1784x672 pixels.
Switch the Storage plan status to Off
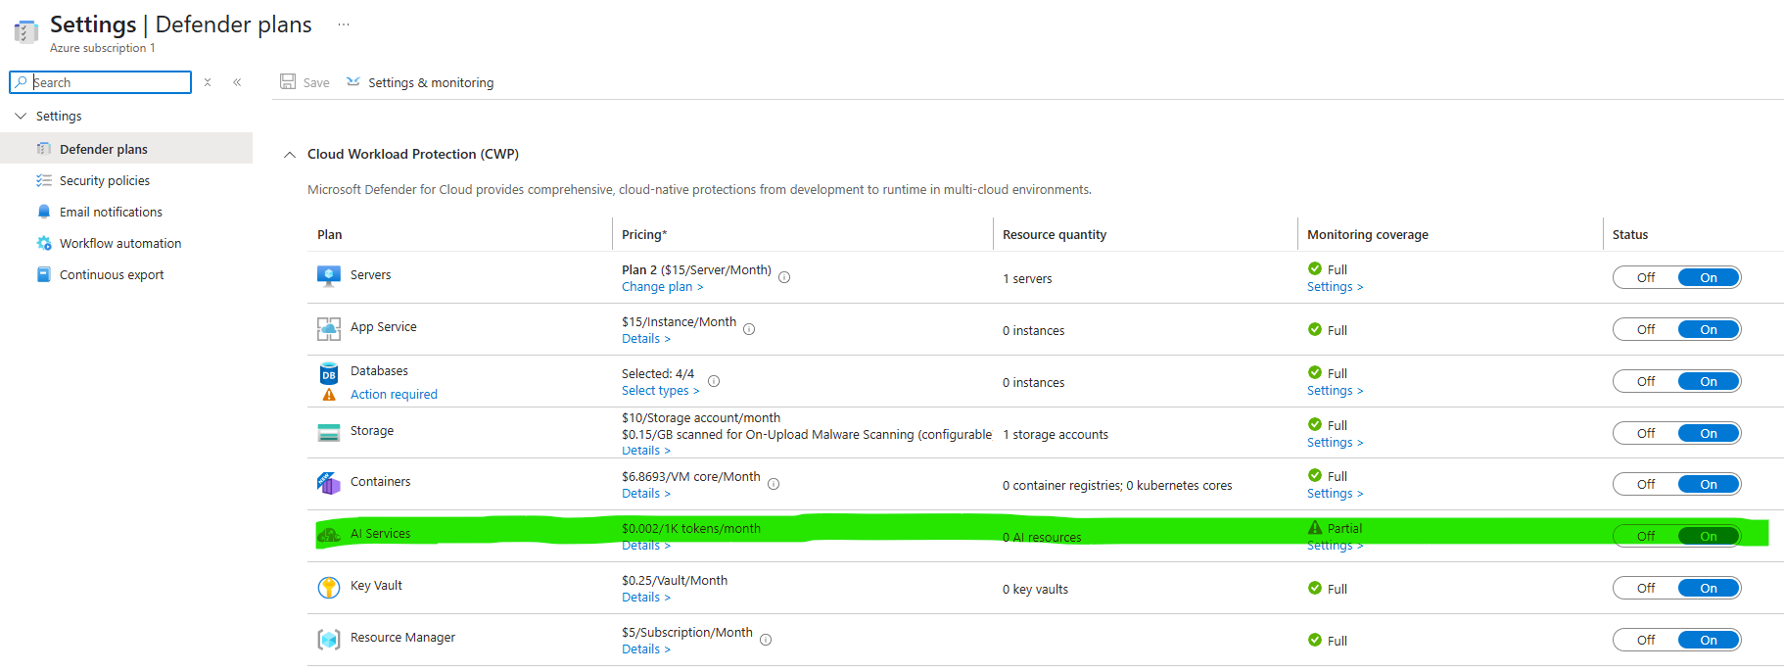point(1645,434)
